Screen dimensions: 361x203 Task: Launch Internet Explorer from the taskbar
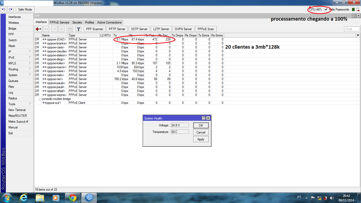click(24, 197)
